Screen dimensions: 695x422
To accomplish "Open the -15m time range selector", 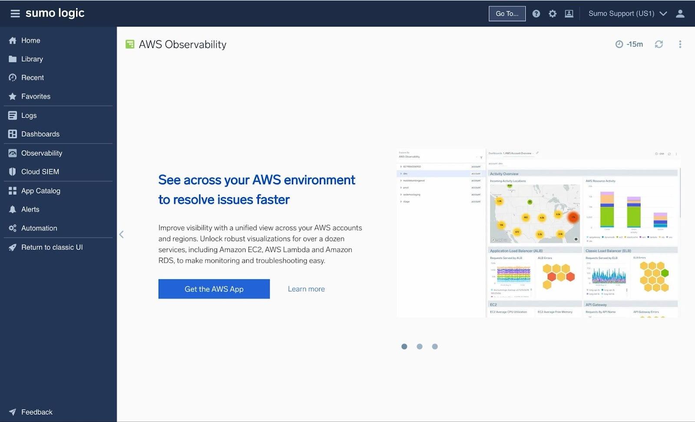I will point(629,44).
